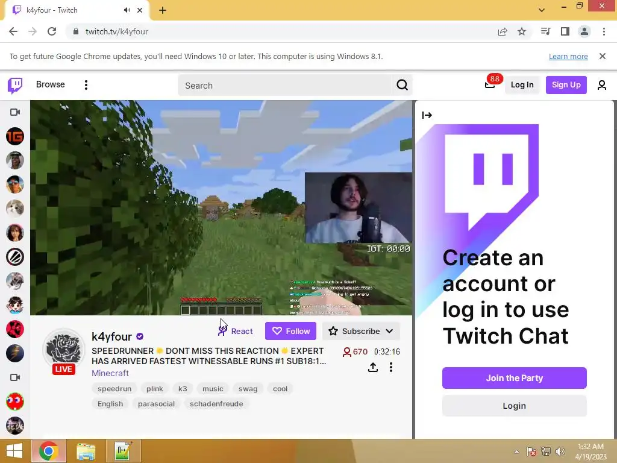Click the Login button in chat panel

tap(515, 406)
